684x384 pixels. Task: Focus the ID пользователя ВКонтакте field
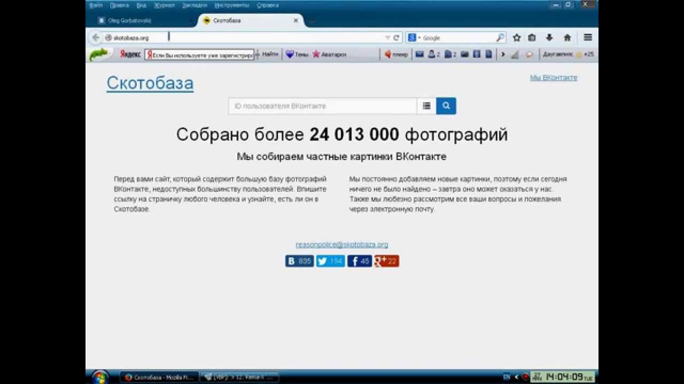(323, 106)
